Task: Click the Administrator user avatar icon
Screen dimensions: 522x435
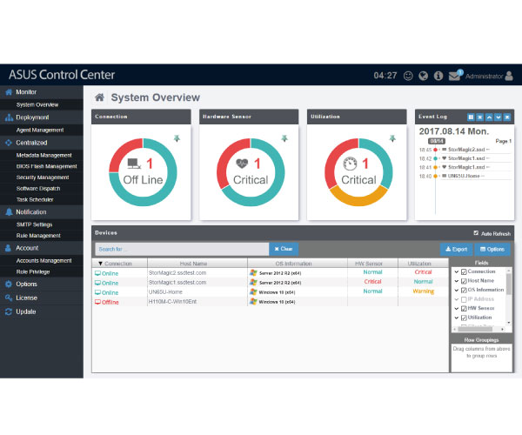Action: (509, 76)
